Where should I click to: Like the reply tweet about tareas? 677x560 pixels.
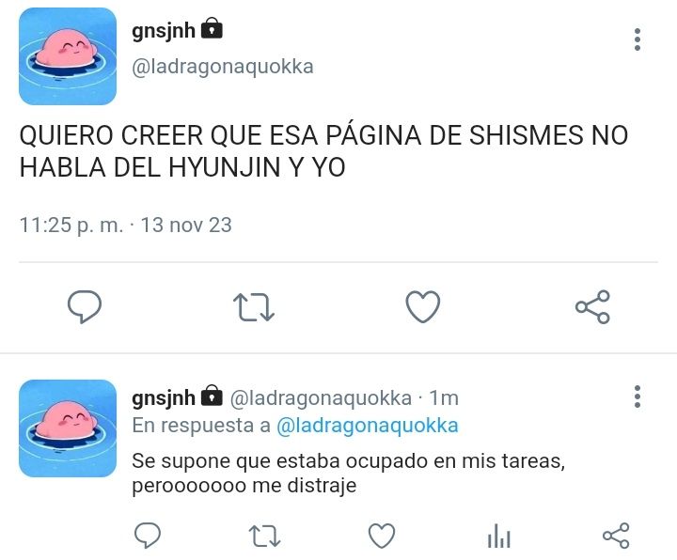point(382,536)
